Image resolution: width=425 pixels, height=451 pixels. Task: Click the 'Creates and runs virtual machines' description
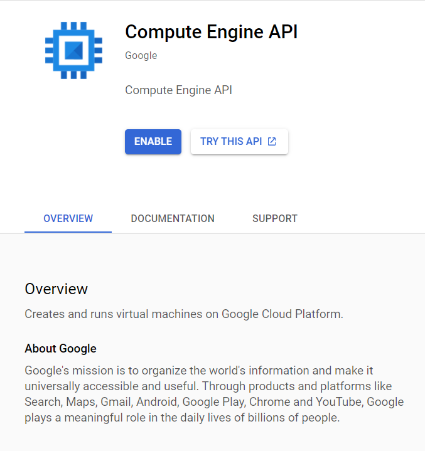click(x=184, y=314)
